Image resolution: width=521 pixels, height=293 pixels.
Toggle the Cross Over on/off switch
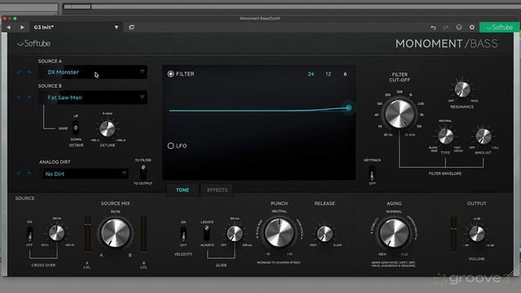29,234
